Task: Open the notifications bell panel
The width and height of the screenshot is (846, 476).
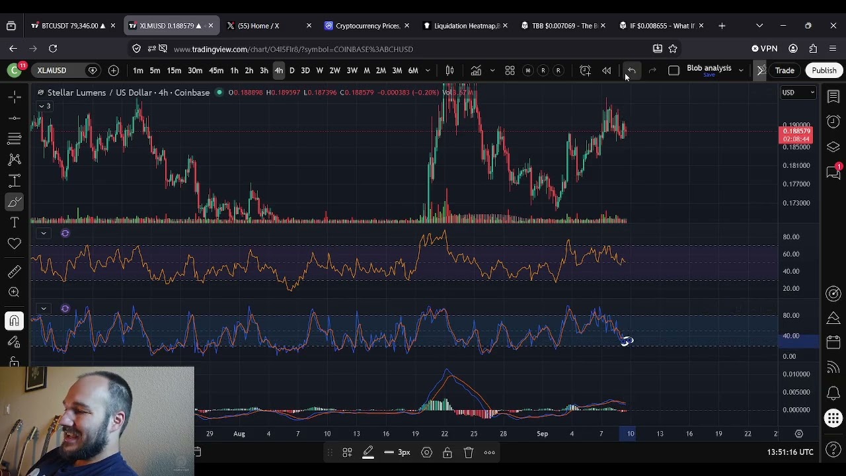Action: click(x=833, y=393)
